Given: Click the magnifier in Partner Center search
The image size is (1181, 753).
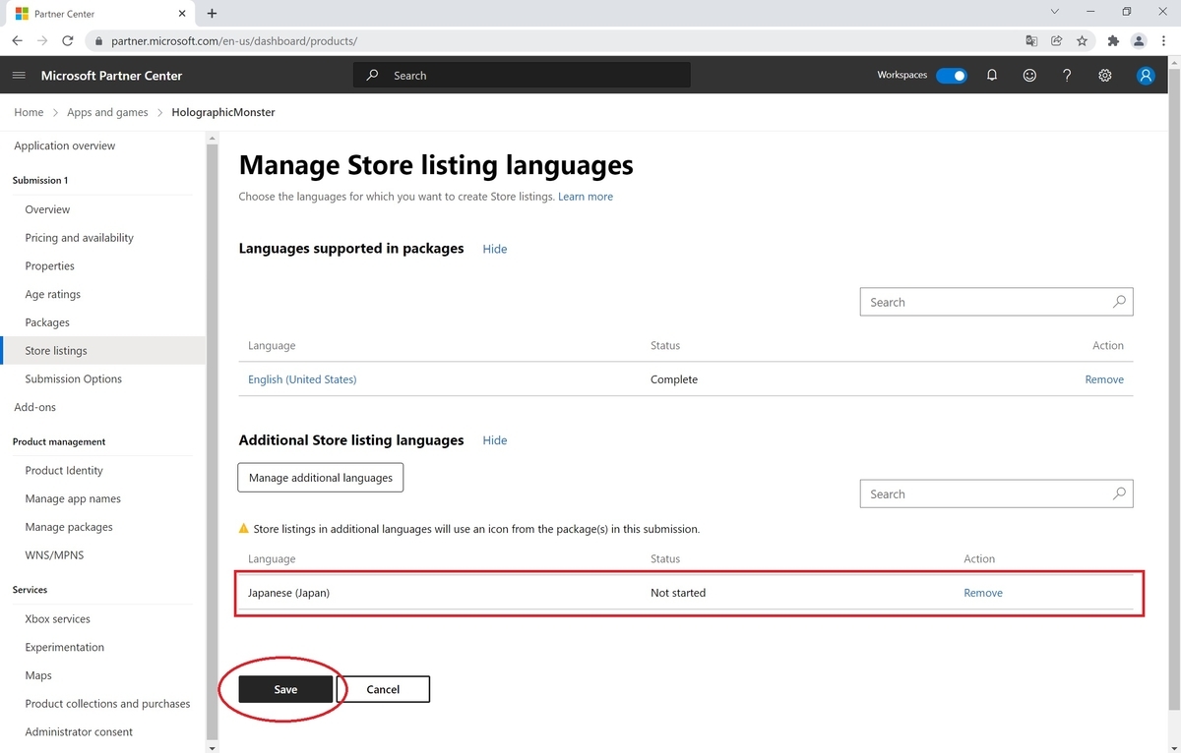Looking at the screenshot, I should coord(372,75).
